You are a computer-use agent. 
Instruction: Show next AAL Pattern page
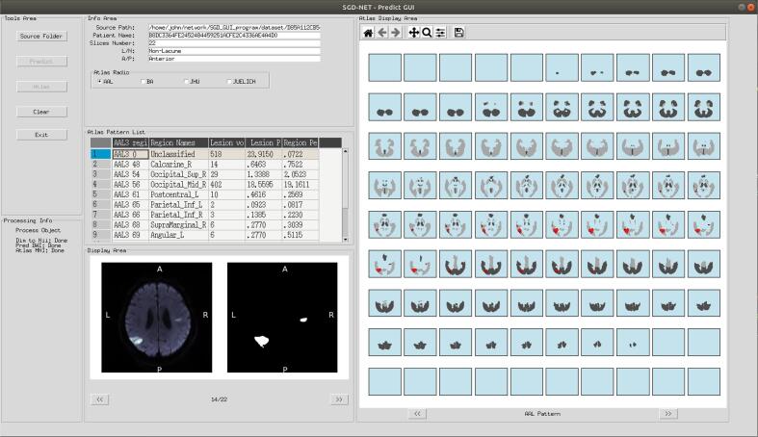[x=668, y=413]
